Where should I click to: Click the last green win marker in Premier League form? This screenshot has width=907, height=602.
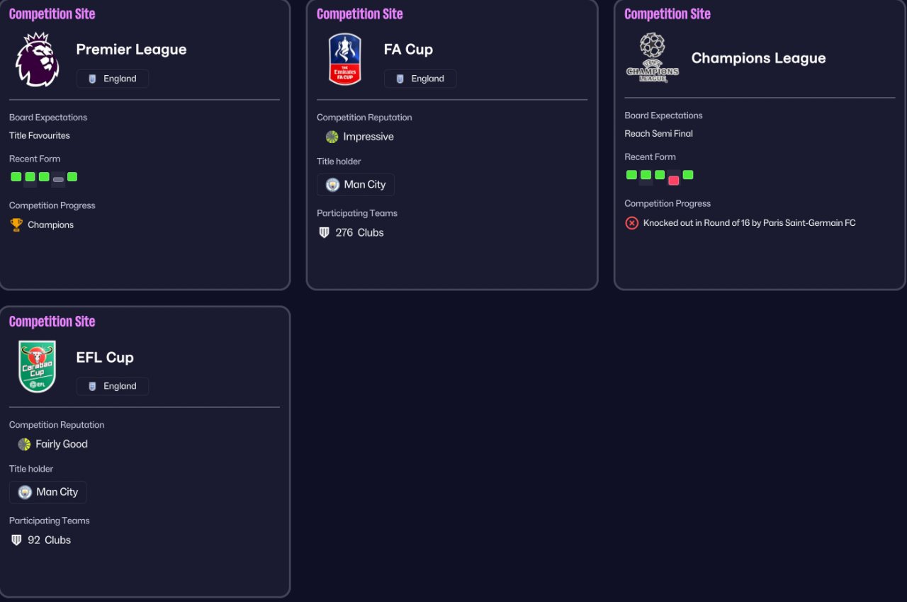coord(72,176)
